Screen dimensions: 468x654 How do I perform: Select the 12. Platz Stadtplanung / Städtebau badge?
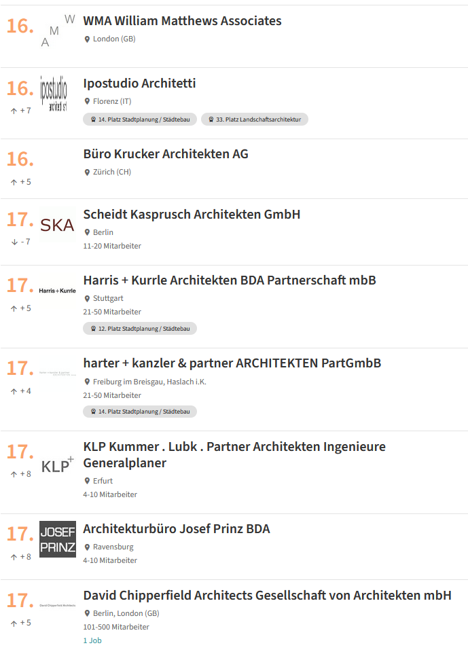point(140,329)
